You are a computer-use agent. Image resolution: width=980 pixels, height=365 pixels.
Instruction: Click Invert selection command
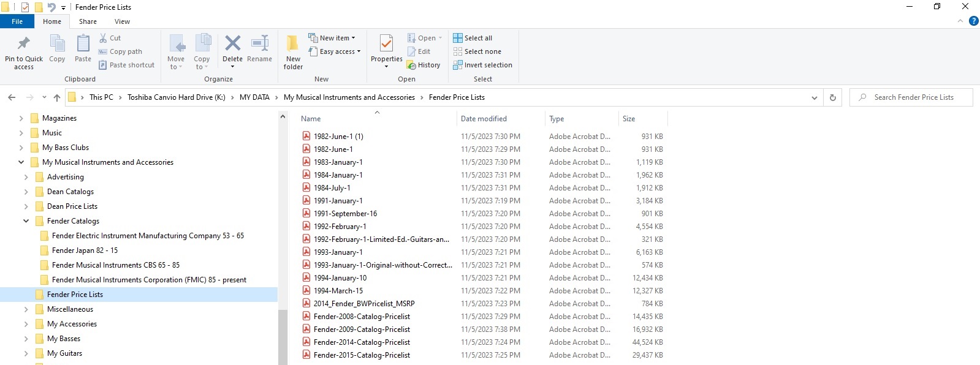click(482, 65)
